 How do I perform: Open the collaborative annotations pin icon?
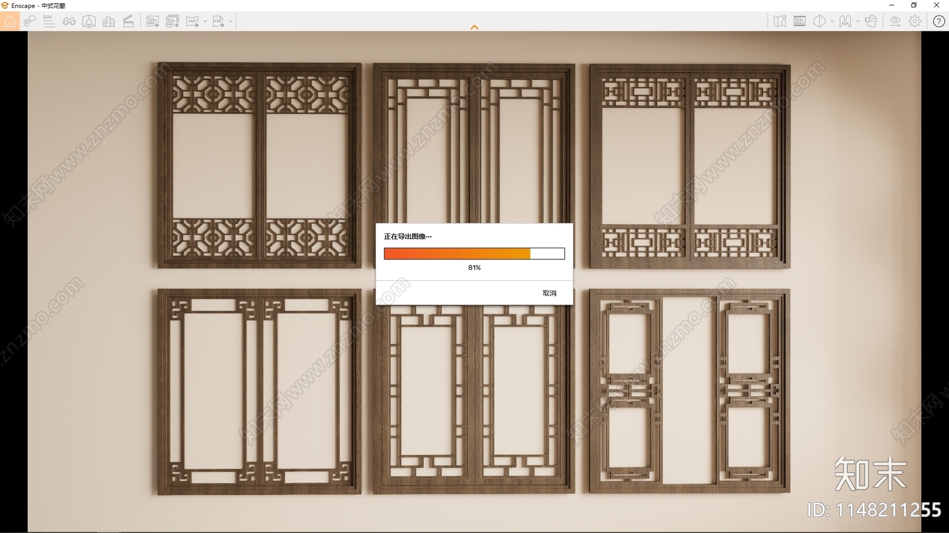[30, 22]
